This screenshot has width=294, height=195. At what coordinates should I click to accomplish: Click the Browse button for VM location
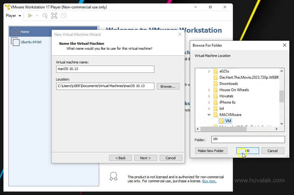(168, 86)
